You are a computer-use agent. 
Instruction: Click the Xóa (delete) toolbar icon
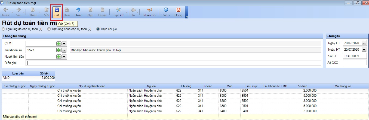(x=67, y=10)
